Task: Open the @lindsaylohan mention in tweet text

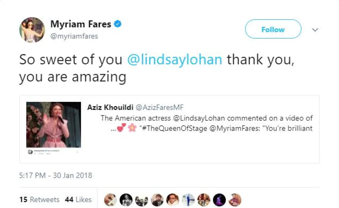Action: (175, 60)
